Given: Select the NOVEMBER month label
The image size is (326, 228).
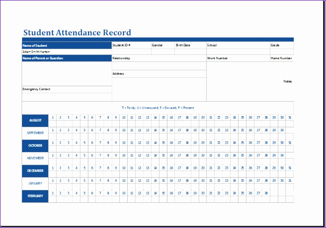Looking at the screenshot, I should 35,158.
